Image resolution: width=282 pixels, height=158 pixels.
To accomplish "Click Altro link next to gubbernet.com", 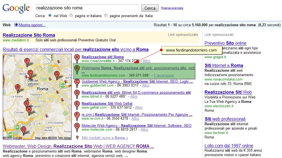I will [146, 85].
